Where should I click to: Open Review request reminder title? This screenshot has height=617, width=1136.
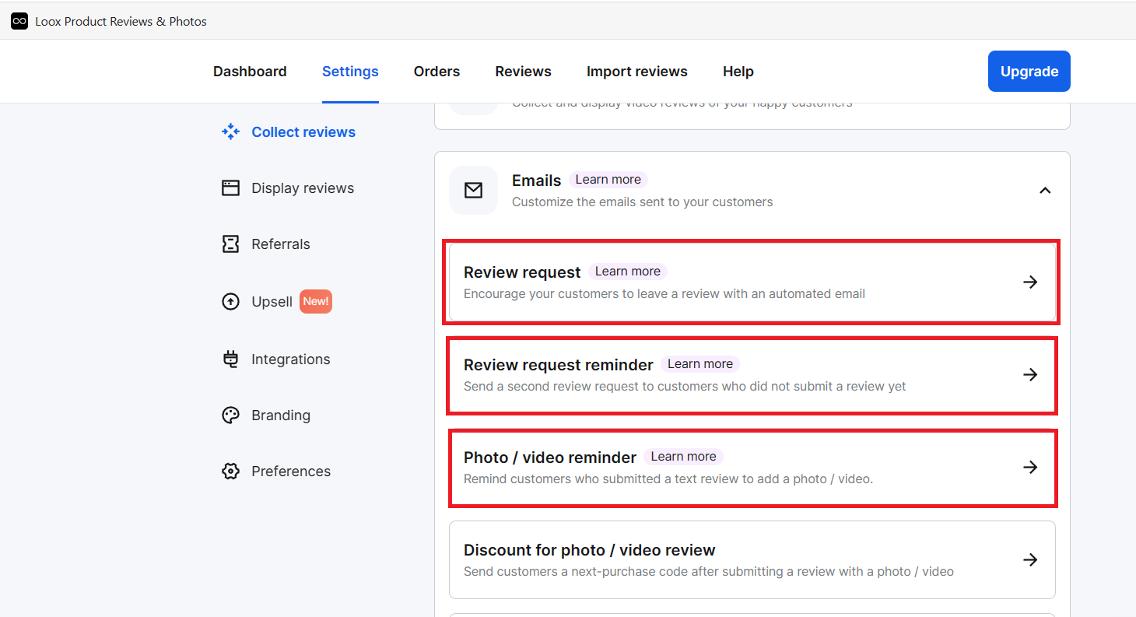[x=558, y=365]
